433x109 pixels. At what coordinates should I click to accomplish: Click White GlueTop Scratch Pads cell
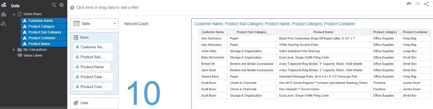pos(323,45)
